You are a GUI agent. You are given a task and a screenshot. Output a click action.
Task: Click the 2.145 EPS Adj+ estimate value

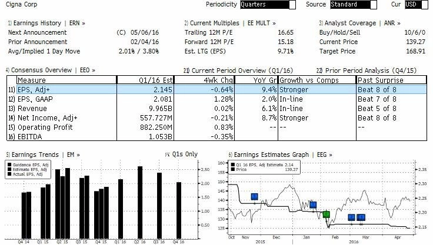pyautogui.click(x=162, y=90)
